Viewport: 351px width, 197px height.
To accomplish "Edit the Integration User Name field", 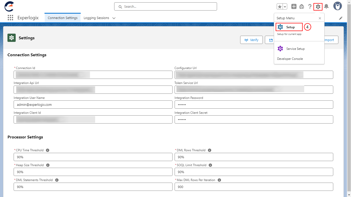I will point(93,105).
